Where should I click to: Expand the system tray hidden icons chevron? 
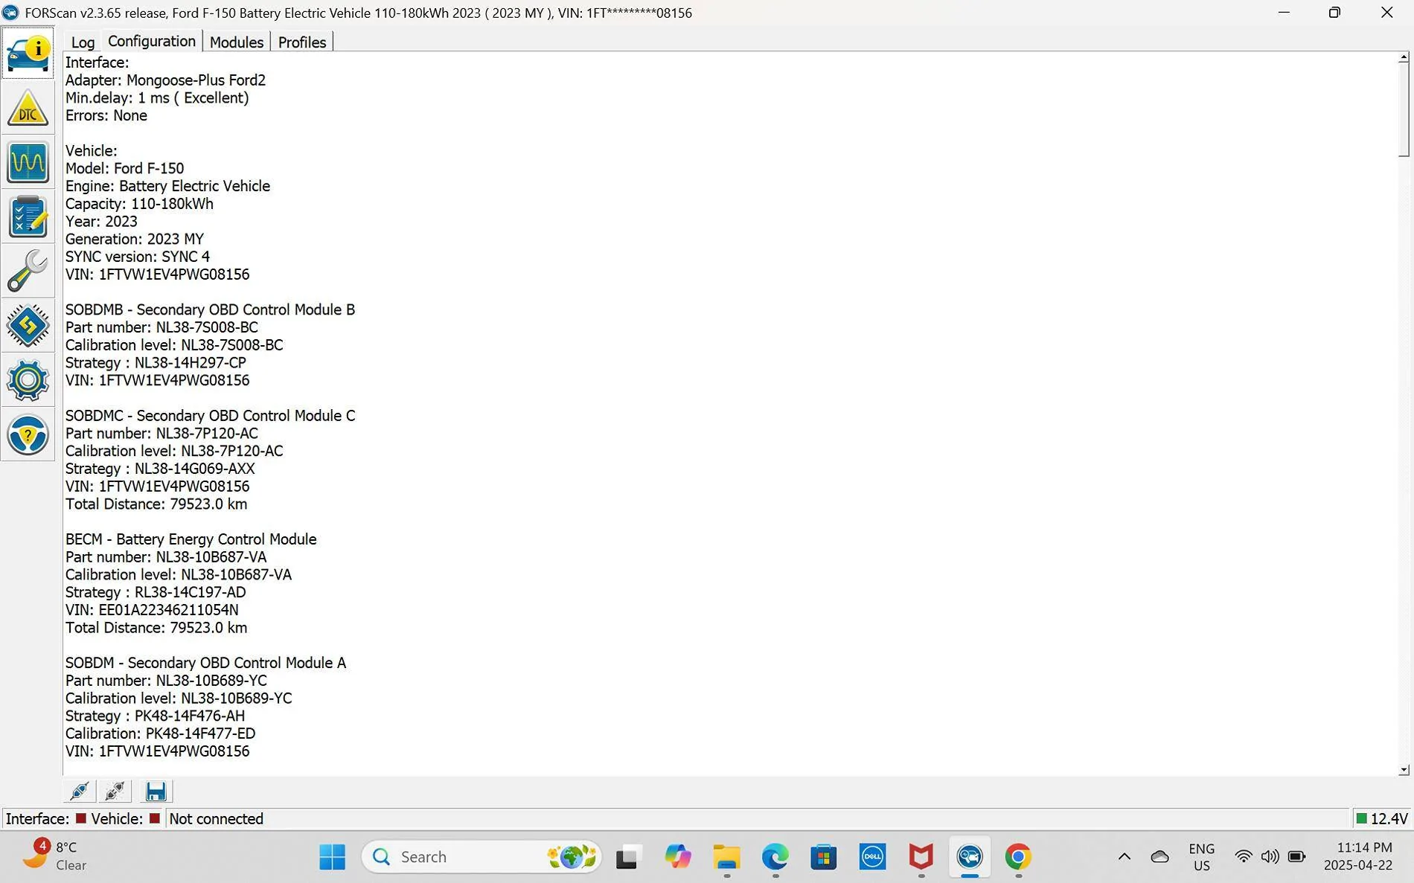(x=1124, y=857)
